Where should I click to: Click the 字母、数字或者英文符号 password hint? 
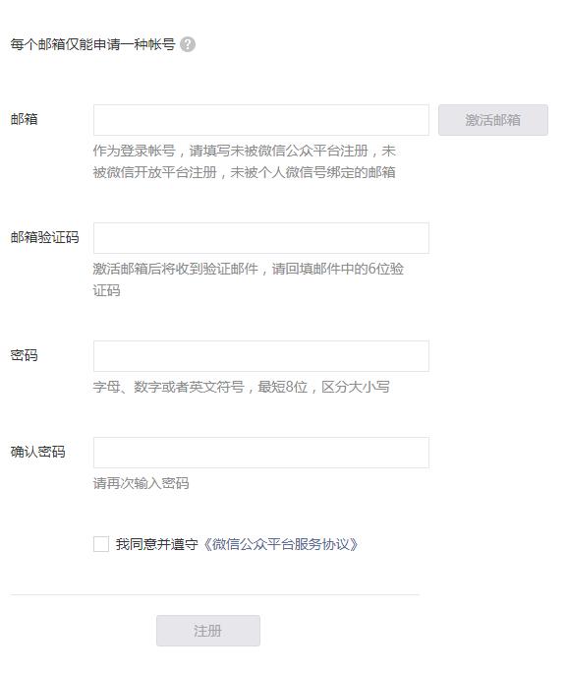point(241,387)
